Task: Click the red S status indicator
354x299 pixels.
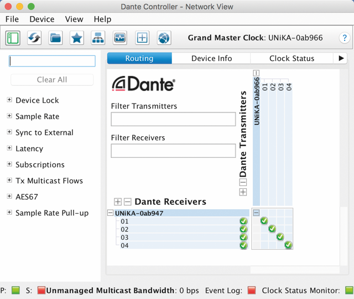Action: (x=41, y=290)
